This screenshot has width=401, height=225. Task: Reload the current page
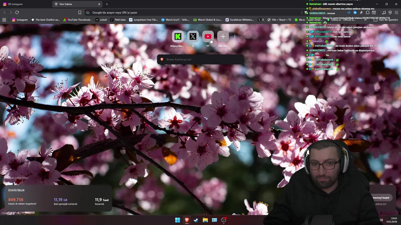[17, 12]
